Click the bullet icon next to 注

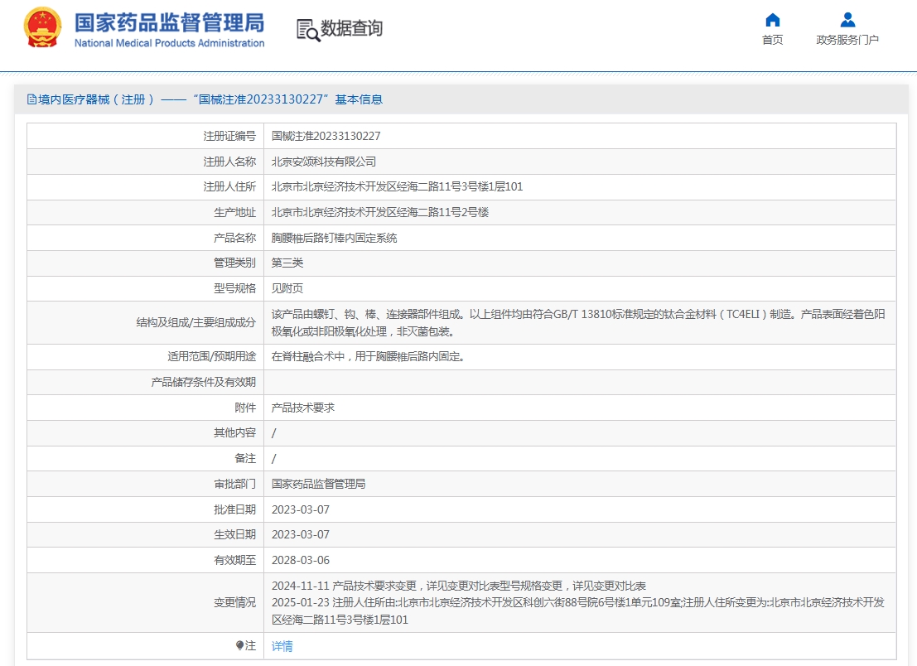pyautogui.click(x=239, y=645)
